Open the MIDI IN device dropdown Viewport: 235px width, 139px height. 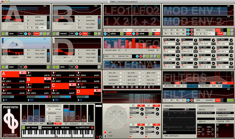point(206,113)
